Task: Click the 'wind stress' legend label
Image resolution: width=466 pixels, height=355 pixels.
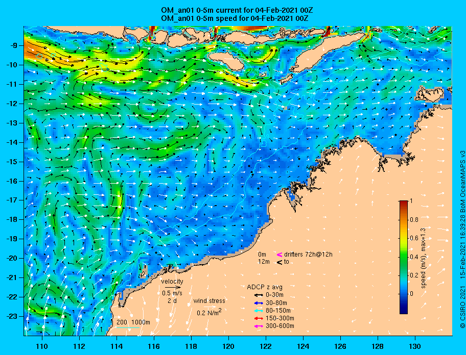Action: tap(209, 301)
